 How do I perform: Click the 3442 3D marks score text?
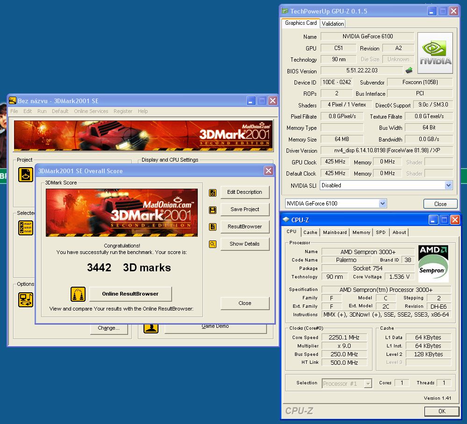click(129, 268)
